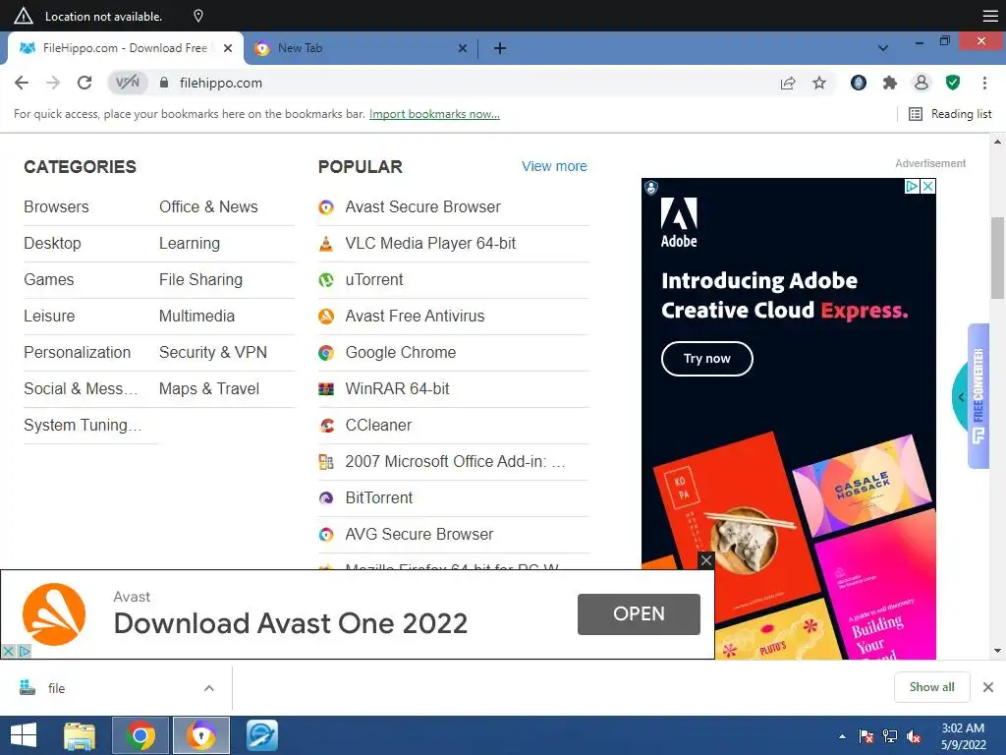
Task: Click the AVG Secure Browser icon
Action: 326,535
